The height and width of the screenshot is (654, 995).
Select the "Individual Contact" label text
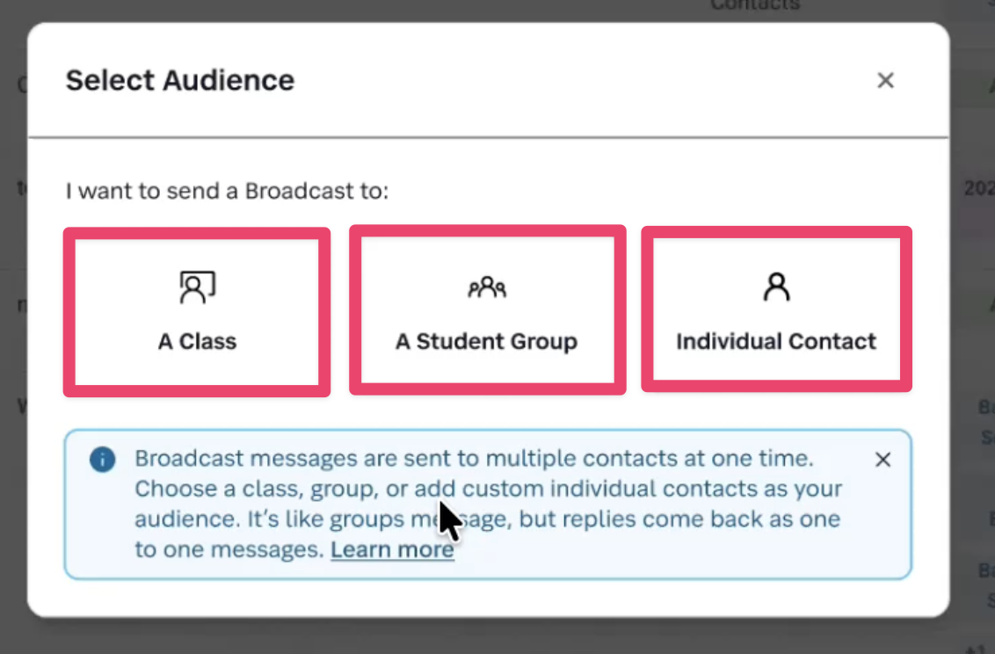[776, 341]
